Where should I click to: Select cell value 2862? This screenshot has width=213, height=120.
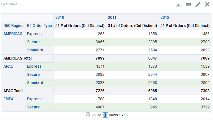(x=205, y=83)
